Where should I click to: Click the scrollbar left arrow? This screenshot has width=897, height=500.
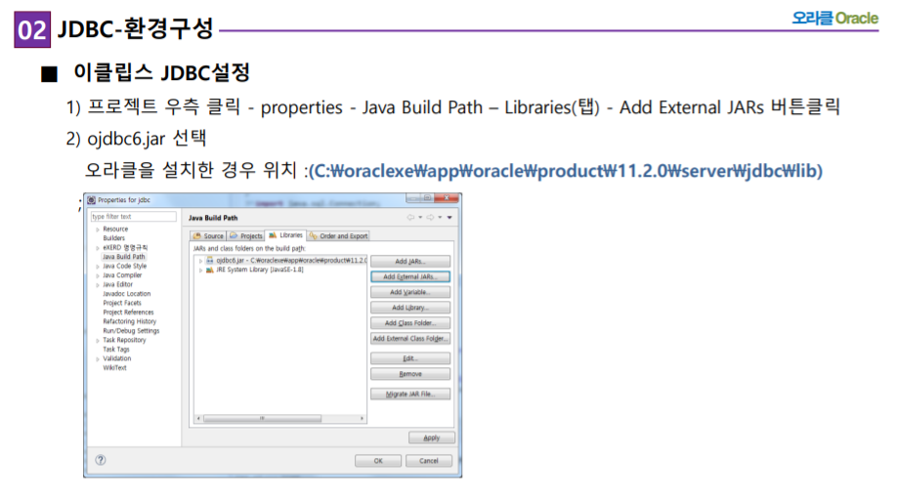(x=198, y=418)
